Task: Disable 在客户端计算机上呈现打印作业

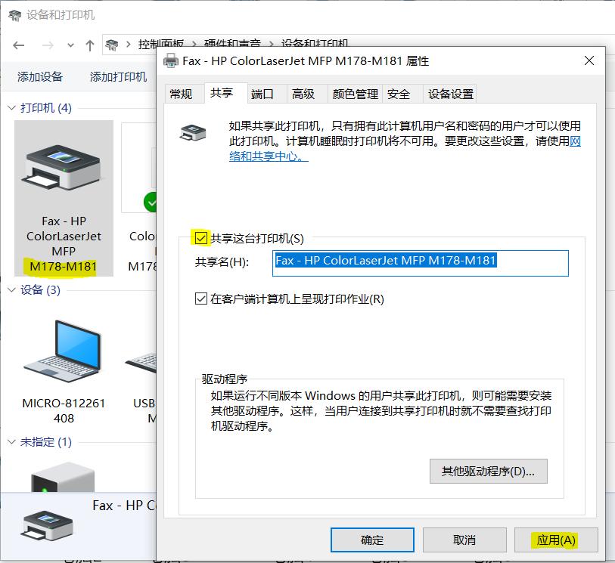Action: pyautogui.click(x=201, y=299)
